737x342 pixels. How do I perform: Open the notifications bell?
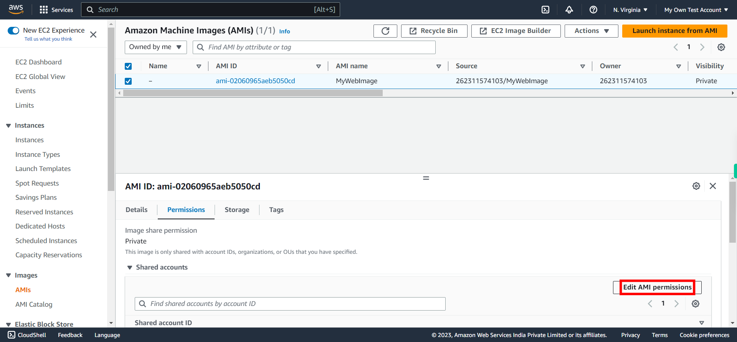pyautogui.click(x=569, y=10)
